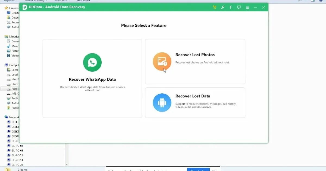Open DELL network computer in Explorer
Viewport: 326px width, 171px height.
[13, 122]
